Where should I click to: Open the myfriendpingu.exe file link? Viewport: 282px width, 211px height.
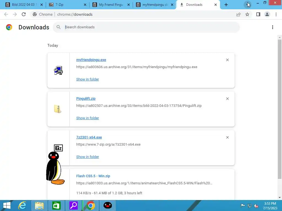pos(91,60)
